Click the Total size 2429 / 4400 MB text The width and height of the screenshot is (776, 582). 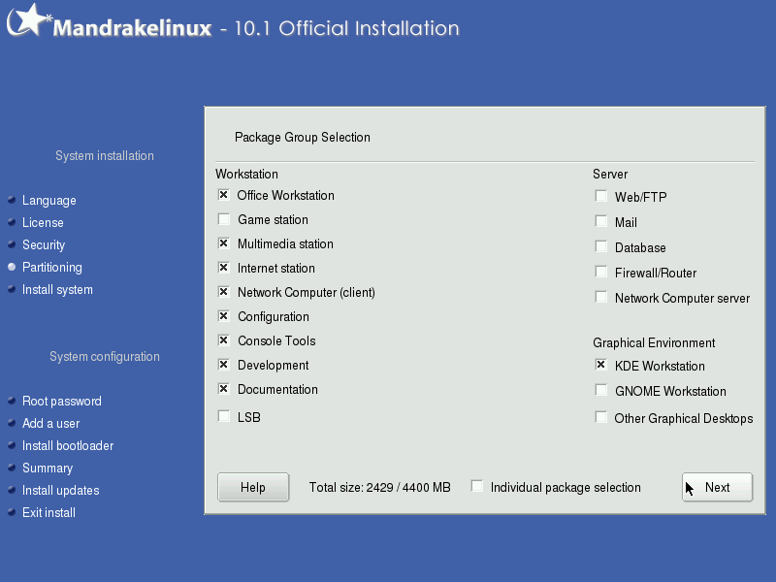click(379, 488)
